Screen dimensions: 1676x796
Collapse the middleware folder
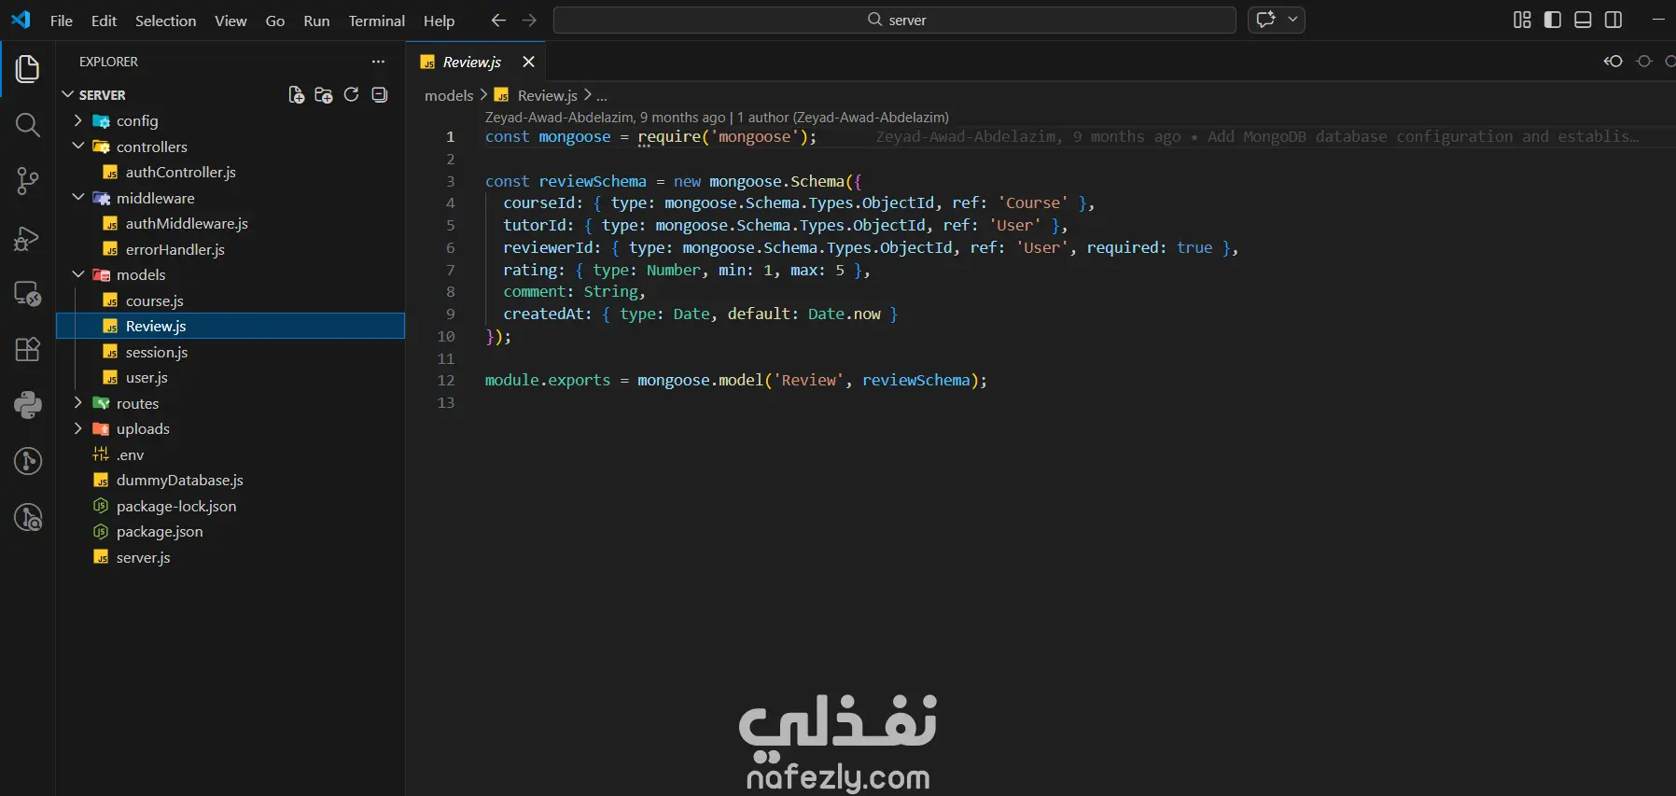[x=78, y=198]
